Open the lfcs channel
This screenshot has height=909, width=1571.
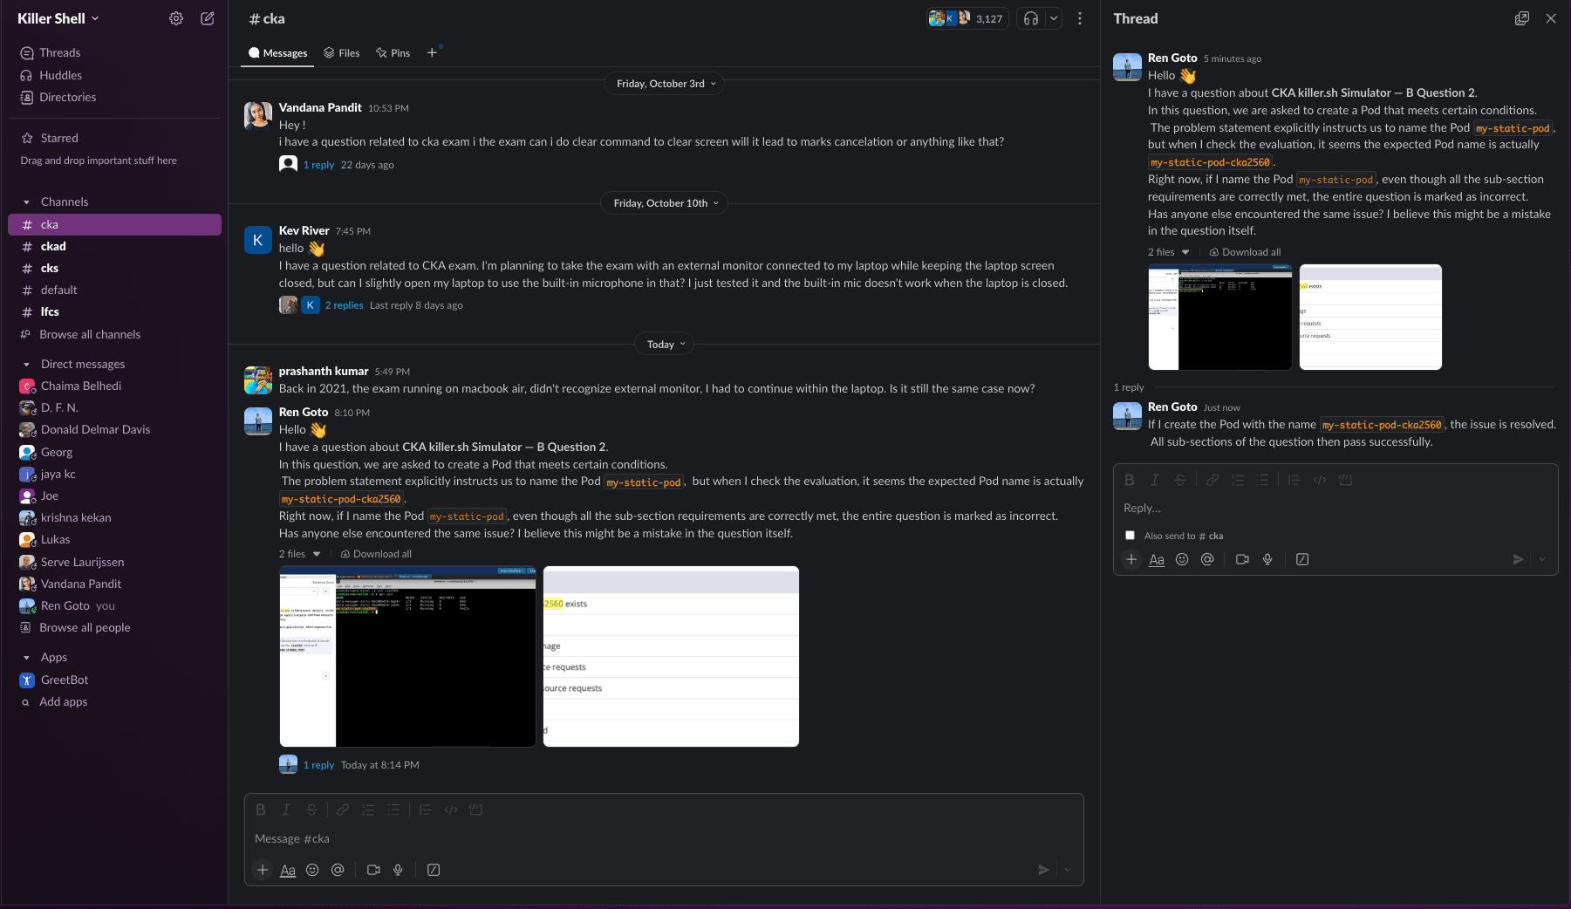pyautogui.click(x=114, y=311)
